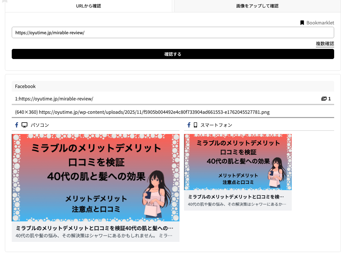The width and height of the screenshot is (341, 253).
Task: Click the Bookmarklet bookmark icon
Action: [x=302, y=23]
